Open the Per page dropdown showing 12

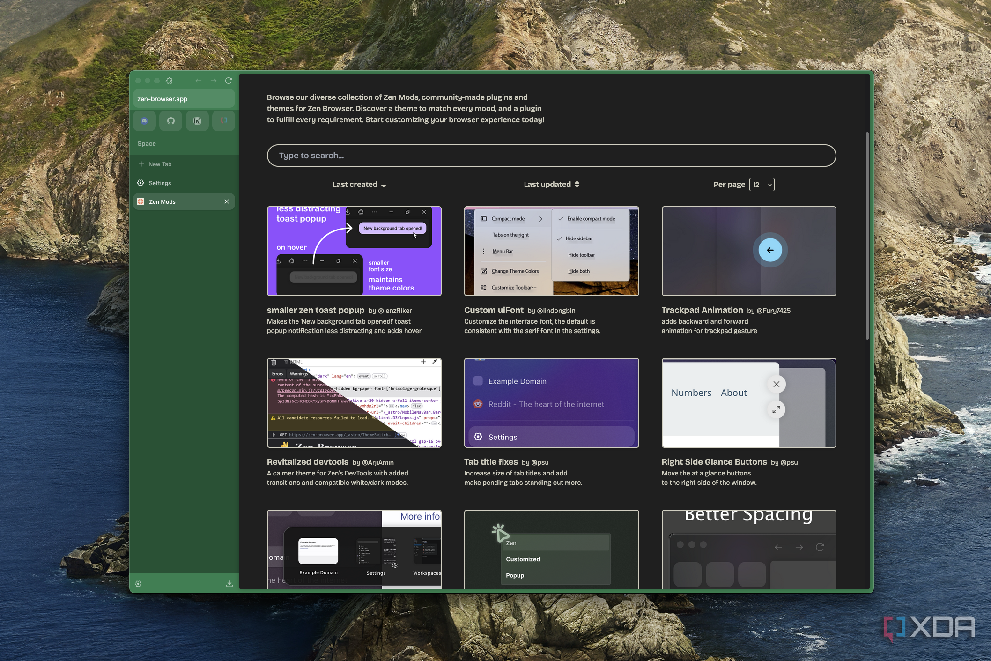762,185
